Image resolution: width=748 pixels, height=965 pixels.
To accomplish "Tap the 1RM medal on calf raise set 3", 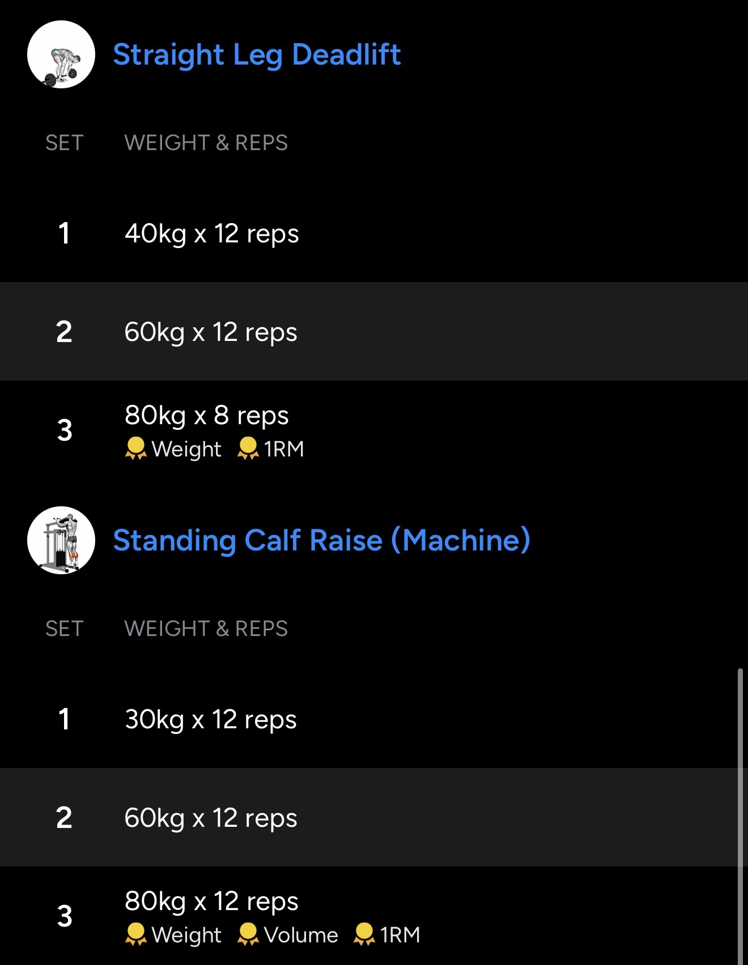I will [x=387, y=935].
